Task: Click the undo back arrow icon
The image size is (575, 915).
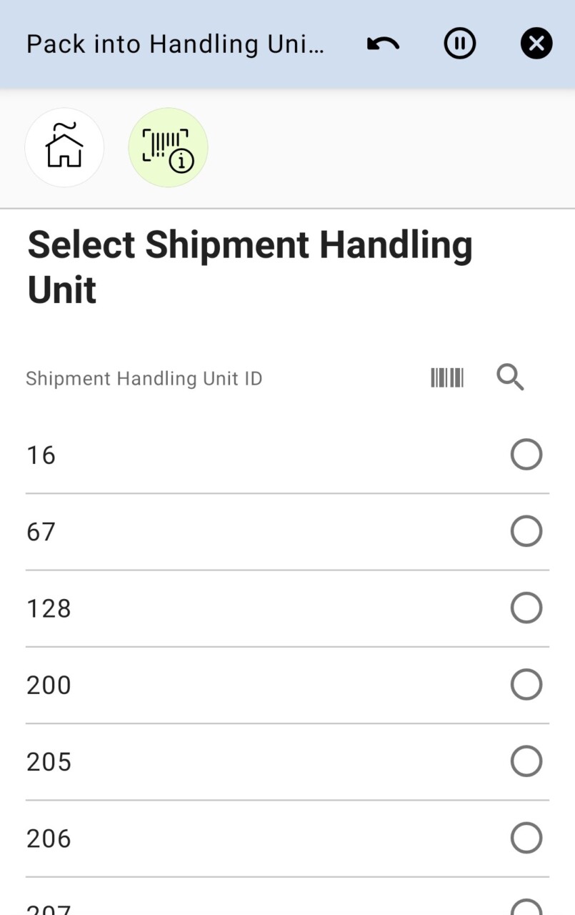Action: click(x=383, y=44)
